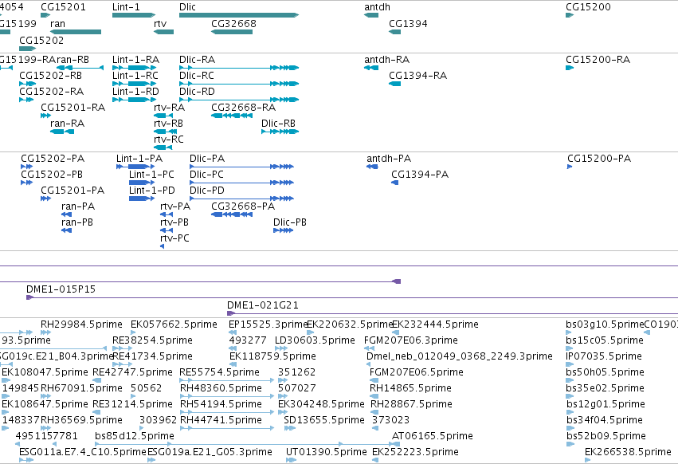
Task: Select the ran-PB protein label
Action: tap(77, 222)
